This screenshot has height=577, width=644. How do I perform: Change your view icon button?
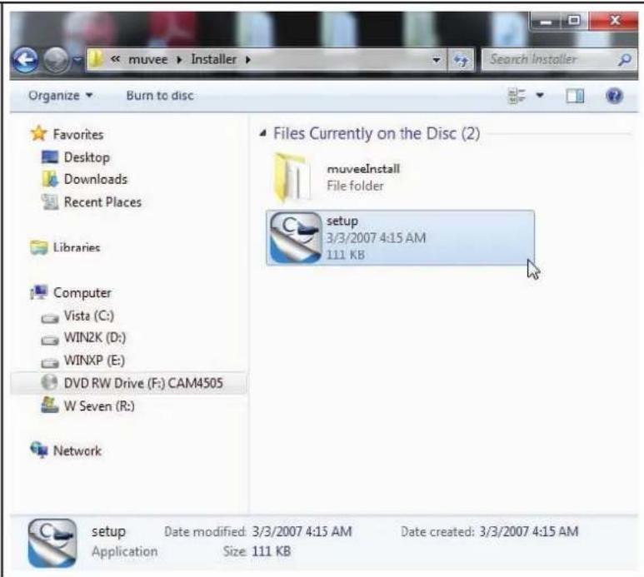[517, 96]
